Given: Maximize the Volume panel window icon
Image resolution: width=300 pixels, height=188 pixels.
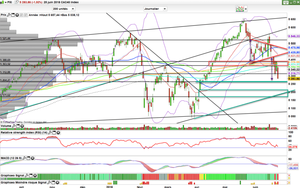Looking at the screenshot, I should [x=18, y=126].
